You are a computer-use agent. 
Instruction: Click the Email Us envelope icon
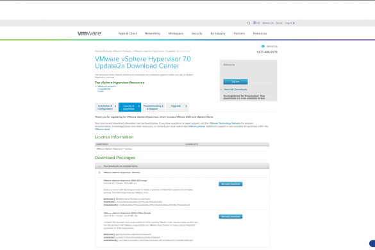(263, 46)
